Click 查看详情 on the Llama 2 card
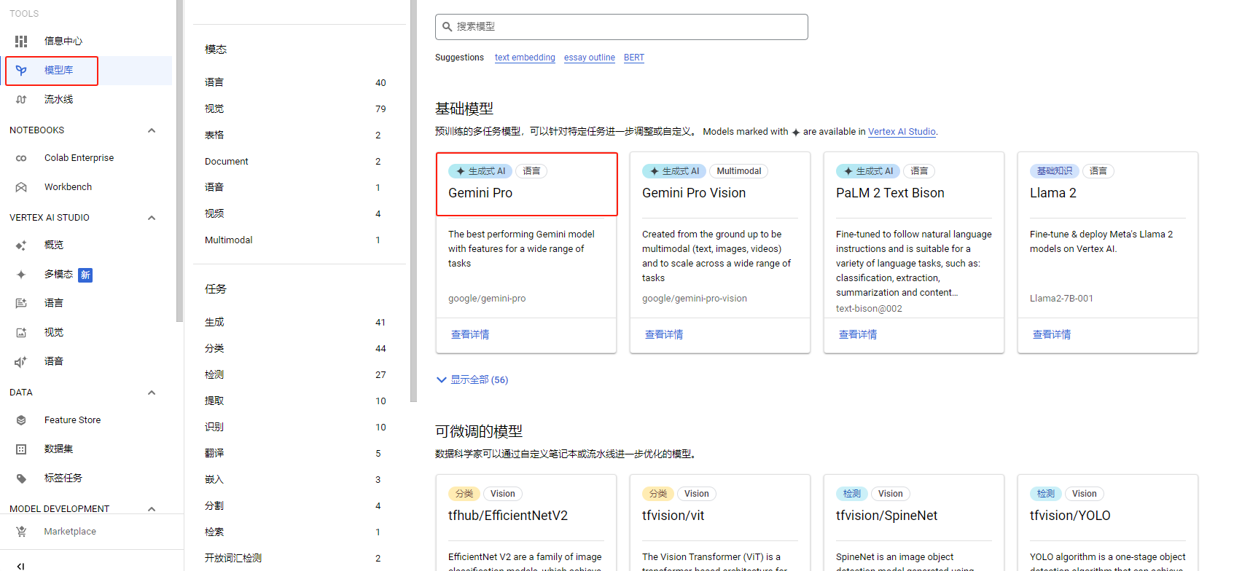The height and width of the screenshot is (571, 1234). tap(1052, 334)
